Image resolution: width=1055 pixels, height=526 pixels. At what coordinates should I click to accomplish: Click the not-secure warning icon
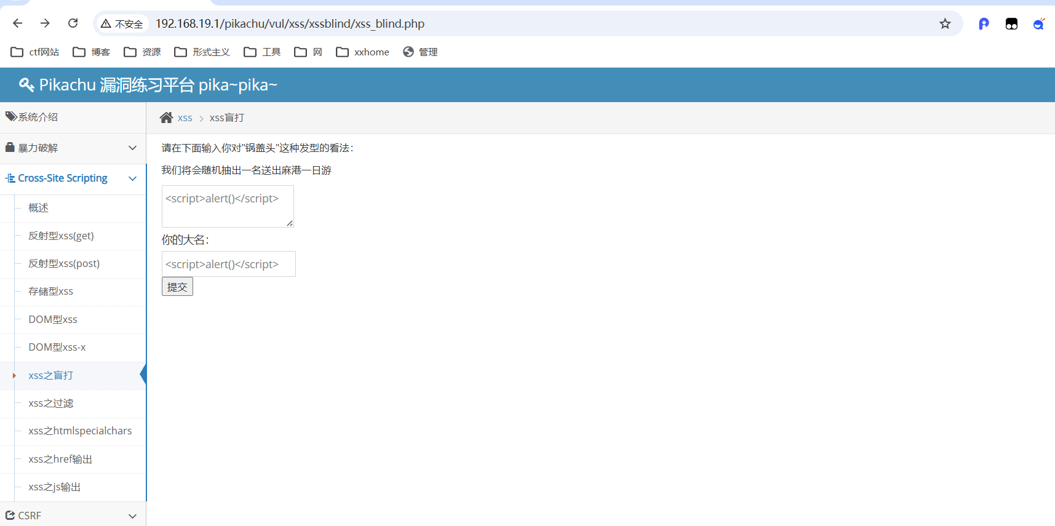(106, 24)
